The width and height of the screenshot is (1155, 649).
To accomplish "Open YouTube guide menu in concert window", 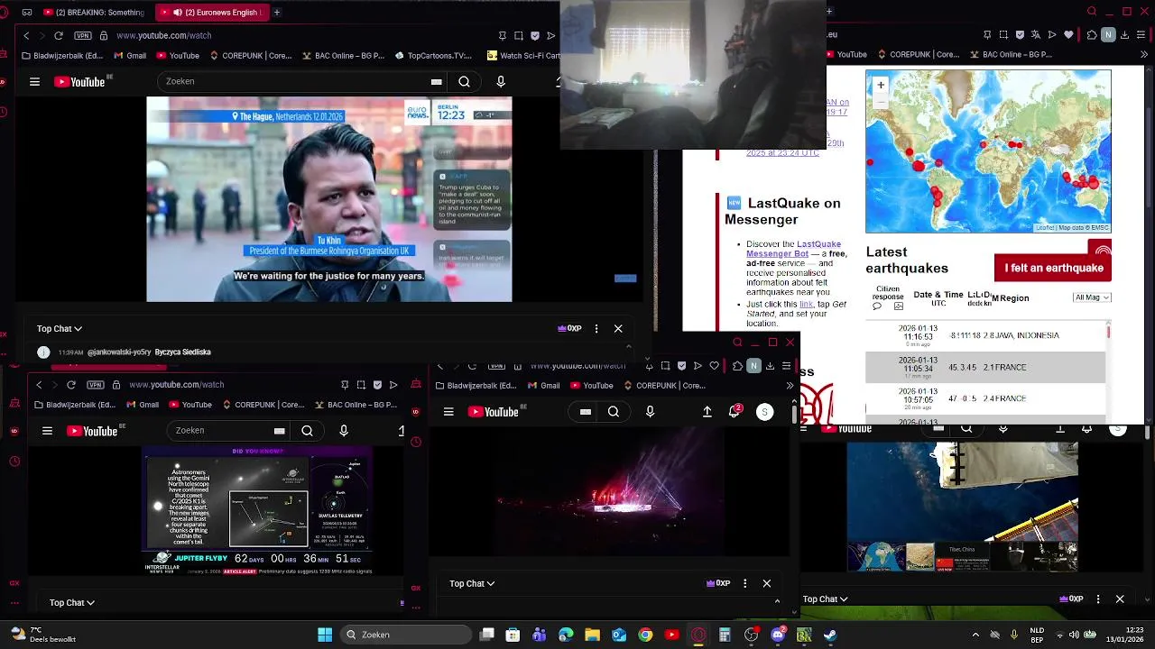I will click(x=448, y=412).
